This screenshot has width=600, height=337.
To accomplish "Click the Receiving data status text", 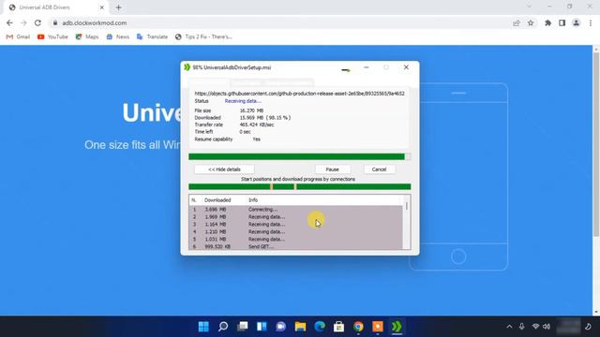I will [243, 101].
